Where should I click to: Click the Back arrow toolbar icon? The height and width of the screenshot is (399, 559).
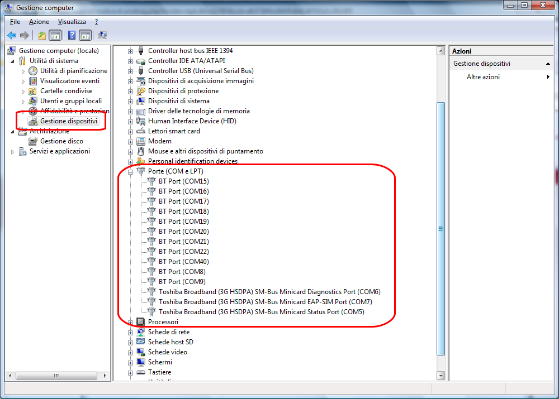click(12, 35)
